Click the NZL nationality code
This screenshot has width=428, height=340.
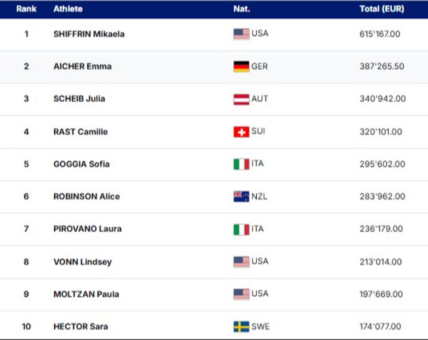pyautogui.click(x=259, y=197)
